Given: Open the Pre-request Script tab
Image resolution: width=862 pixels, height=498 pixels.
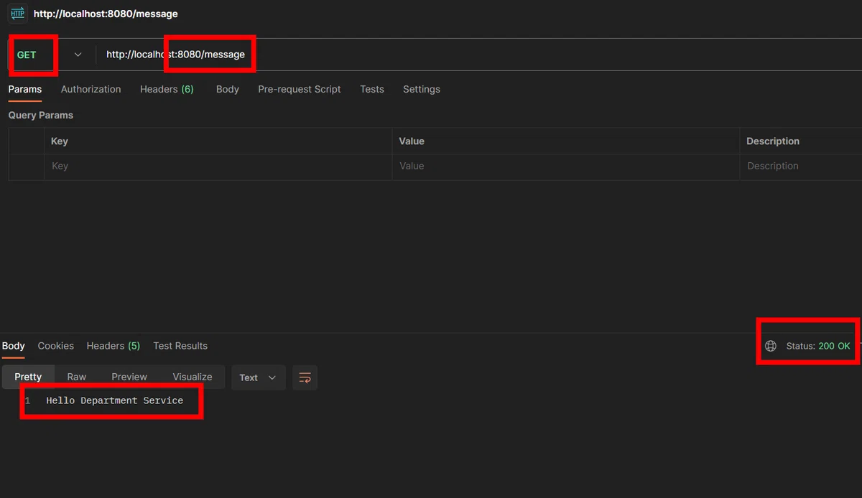Looking at the screenshot, I should coord(300,89).
